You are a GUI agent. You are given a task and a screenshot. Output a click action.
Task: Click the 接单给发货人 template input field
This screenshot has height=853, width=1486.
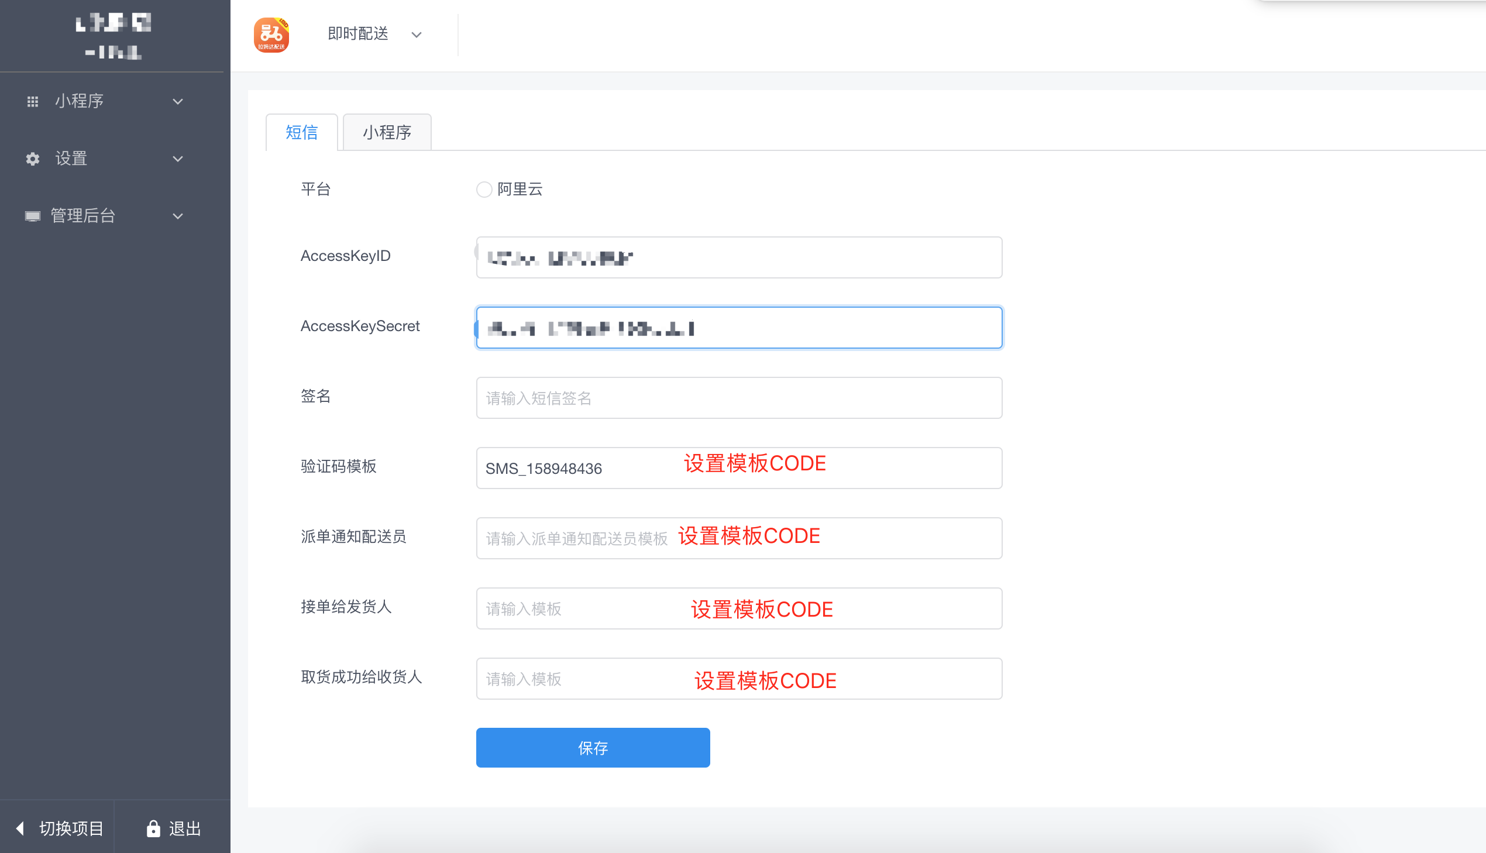click(x=739, y=608)
